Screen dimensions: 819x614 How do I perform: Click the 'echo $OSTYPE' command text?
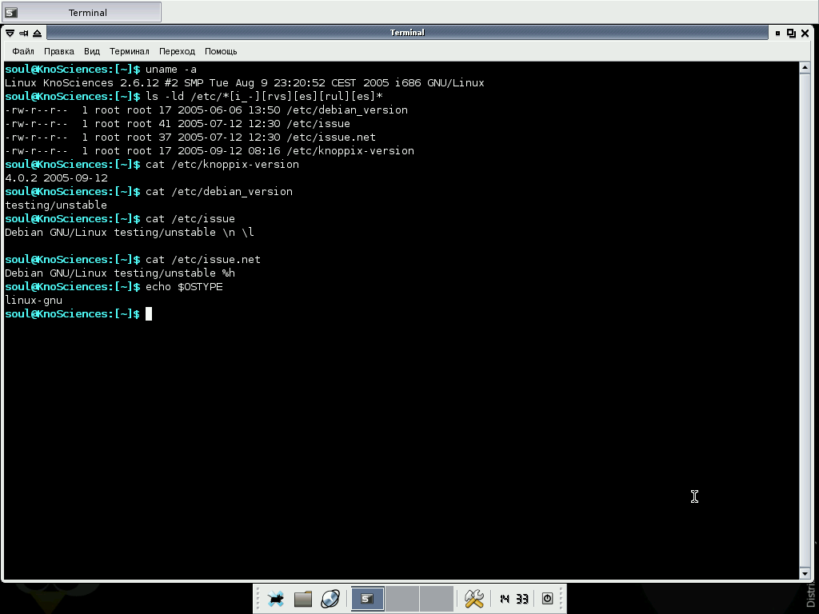click(x=184, y=287)
